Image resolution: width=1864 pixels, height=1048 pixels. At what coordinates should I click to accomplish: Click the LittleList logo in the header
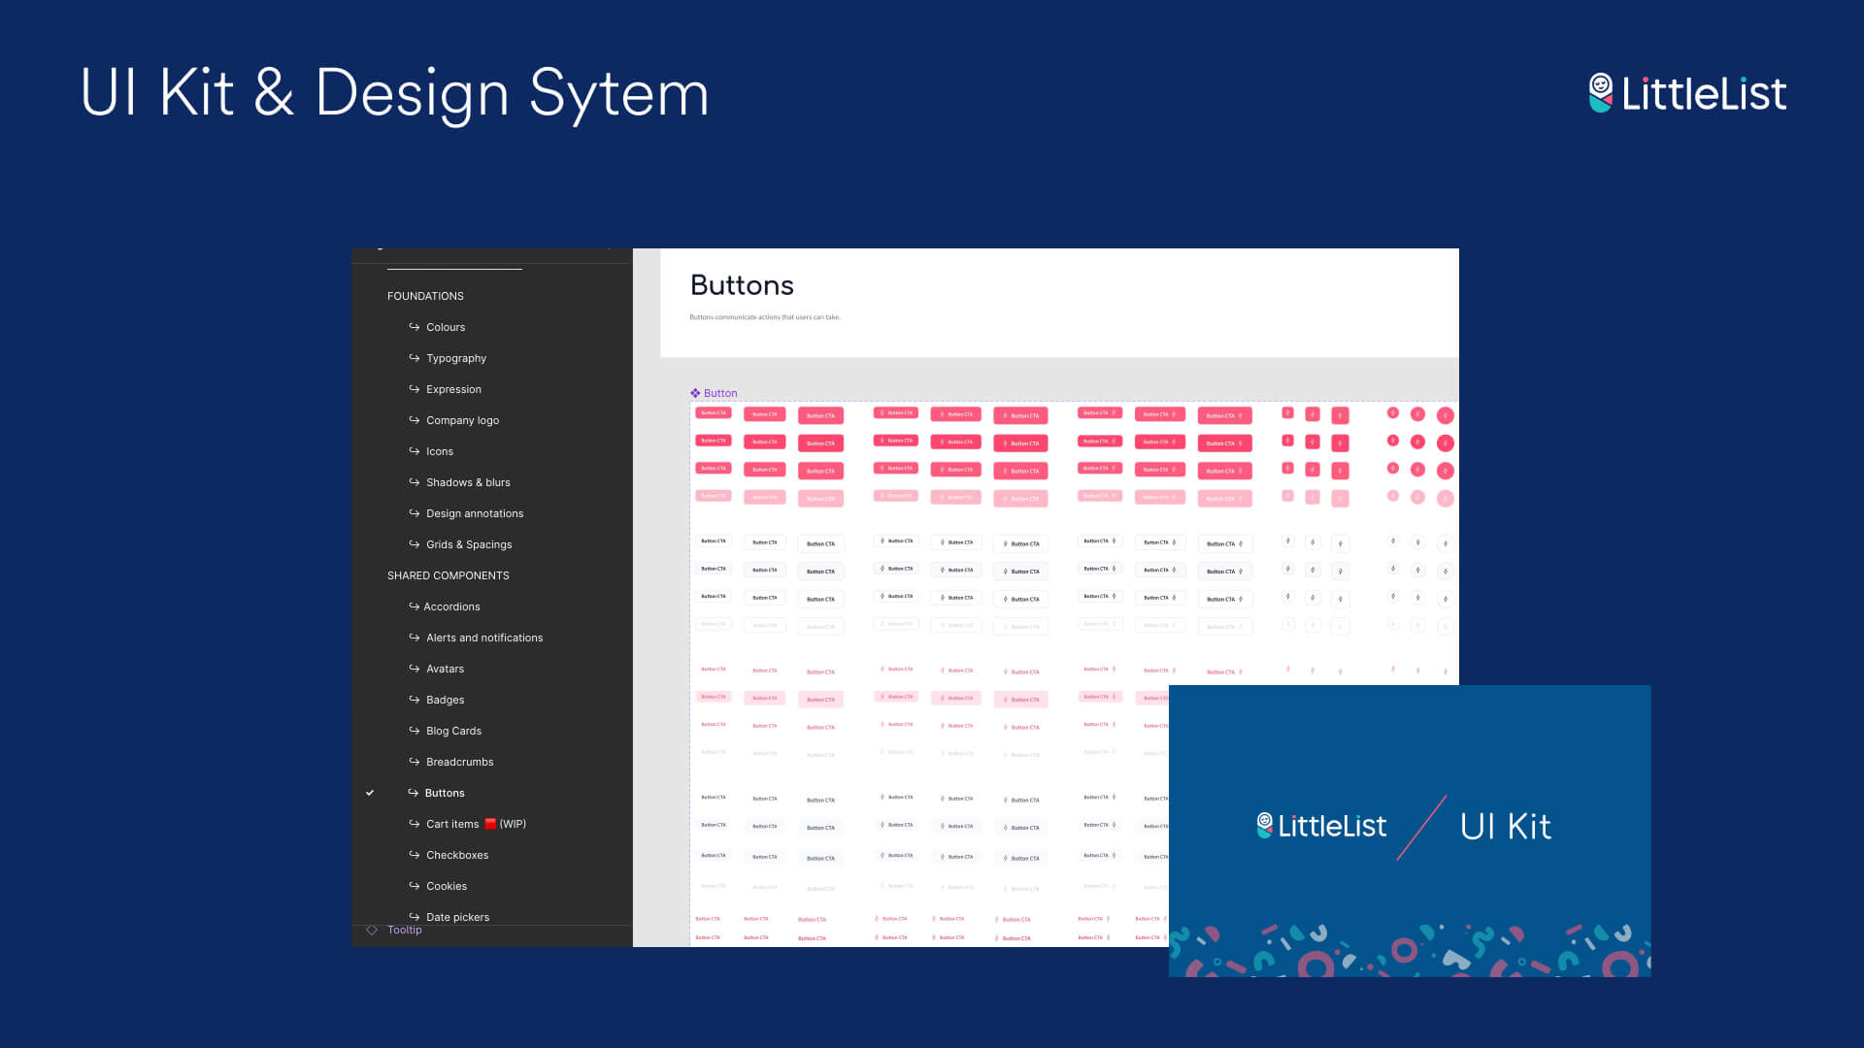point(1687,93)
